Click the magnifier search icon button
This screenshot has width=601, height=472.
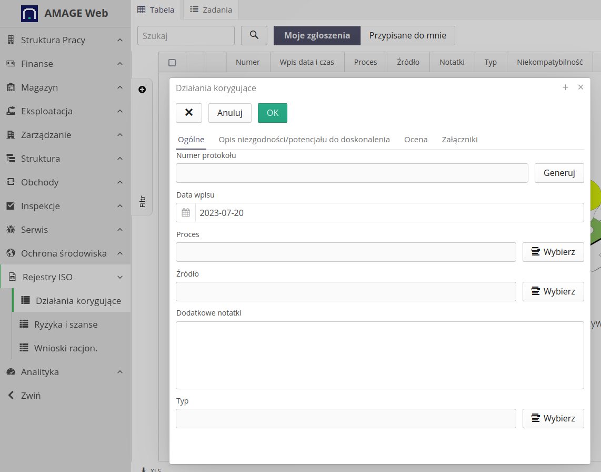pyautogui.click(x=254, y=35)
